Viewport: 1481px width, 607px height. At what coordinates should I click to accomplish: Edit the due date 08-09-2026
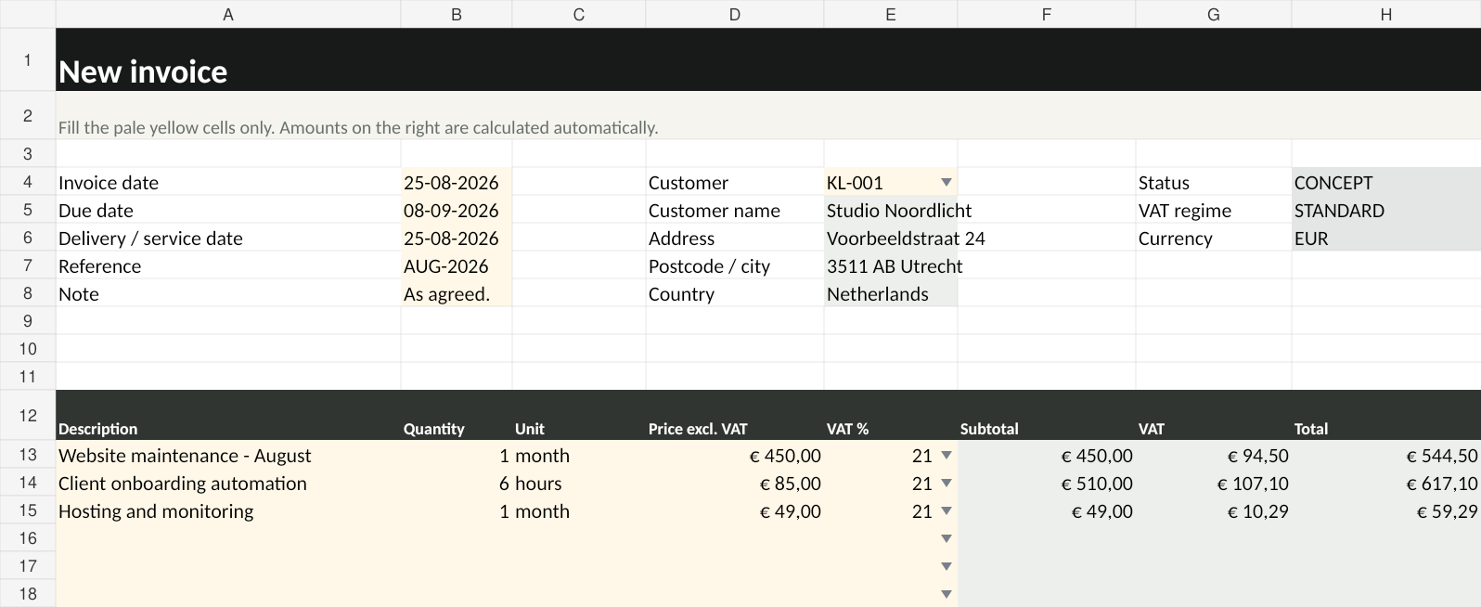[457, 211]
